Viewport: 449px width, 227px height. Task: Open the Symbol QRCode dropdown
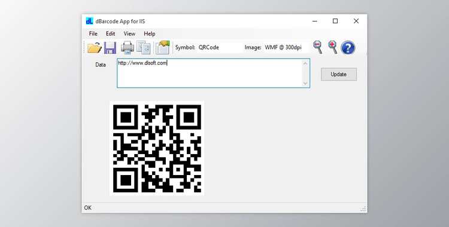220,47
